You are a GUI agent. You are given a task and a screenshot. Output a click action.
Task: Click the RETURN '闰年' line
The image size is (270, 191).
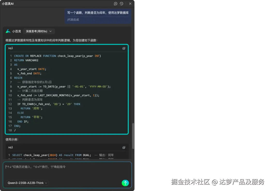[32, 108]
